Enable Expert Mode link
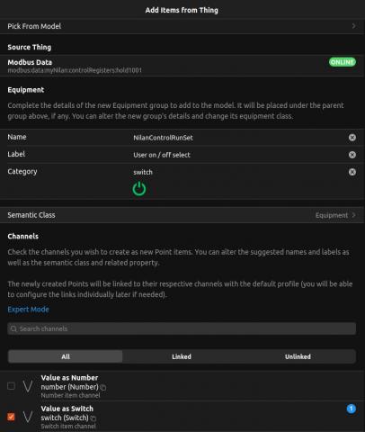This screenshot has height=432, width=365. pos(28,310)
